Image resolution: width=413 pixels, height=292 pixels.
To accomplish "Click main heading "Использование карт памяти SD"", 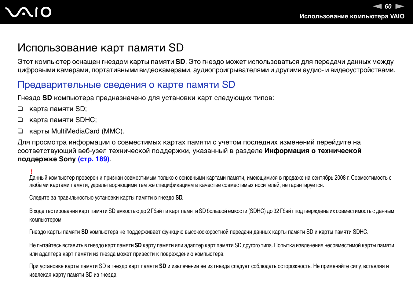I will pyautogui.click(x=101, y=48).
